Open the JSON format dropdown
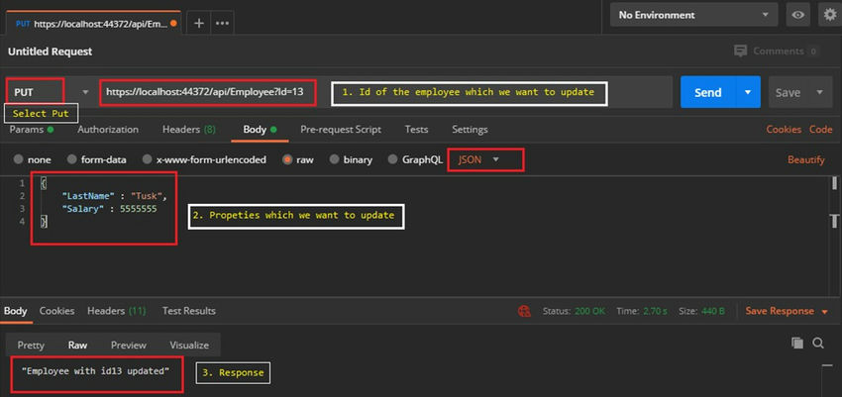The height and width of the screenshot is (397, 842). [x=477, y=159]
